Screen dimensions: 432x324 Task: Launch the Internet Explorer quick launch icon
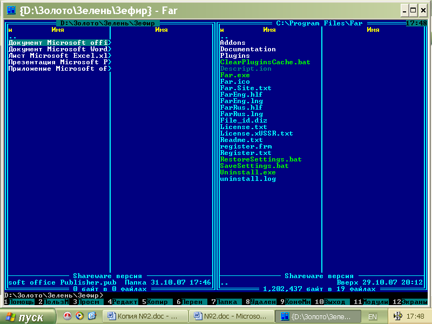pos(92,316)
